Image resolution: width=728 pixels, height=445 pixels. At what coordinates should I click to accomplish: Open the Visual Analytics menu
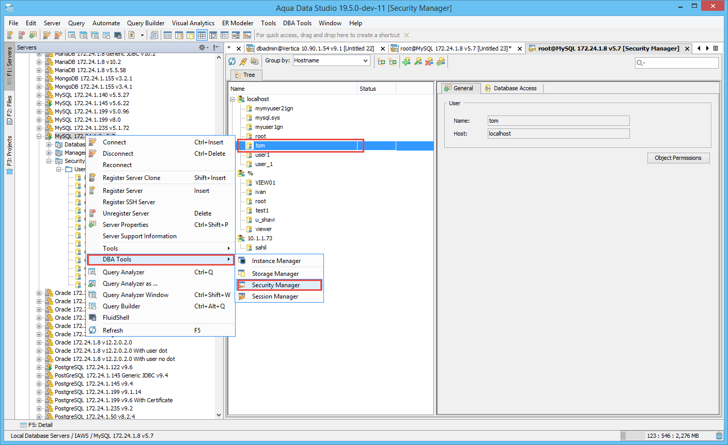[193, 23]
